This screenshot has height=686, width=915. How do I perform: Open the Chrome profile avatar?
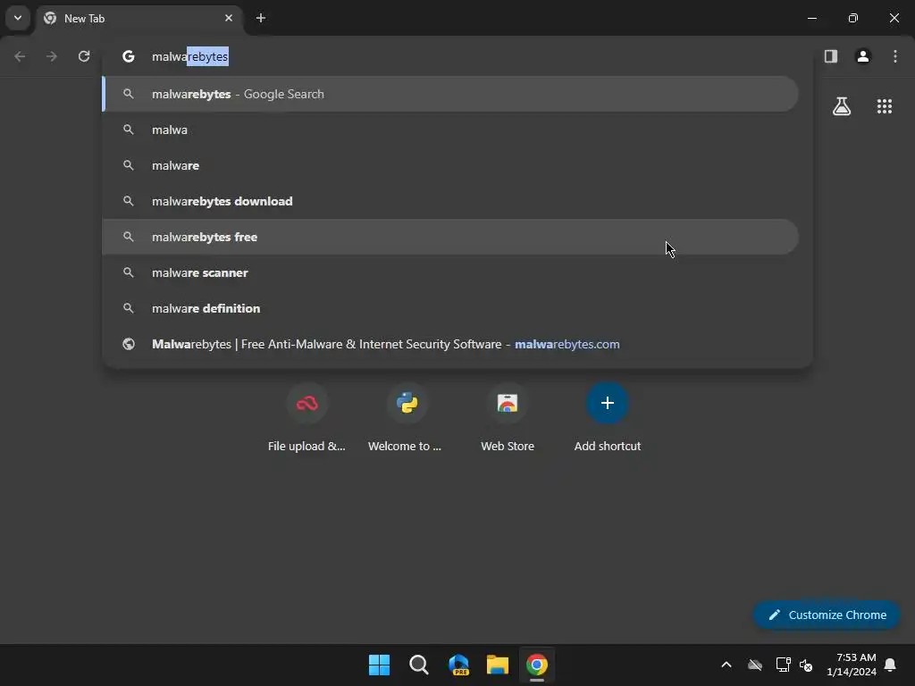pos(863,56)
